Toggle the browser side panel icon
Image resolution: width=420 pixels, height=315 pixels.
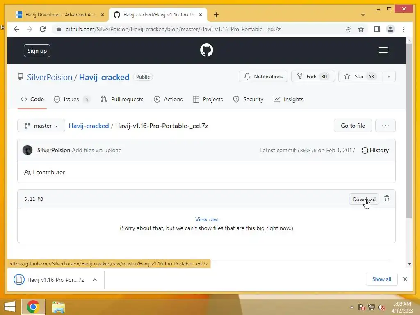click(x=377, y=29)
